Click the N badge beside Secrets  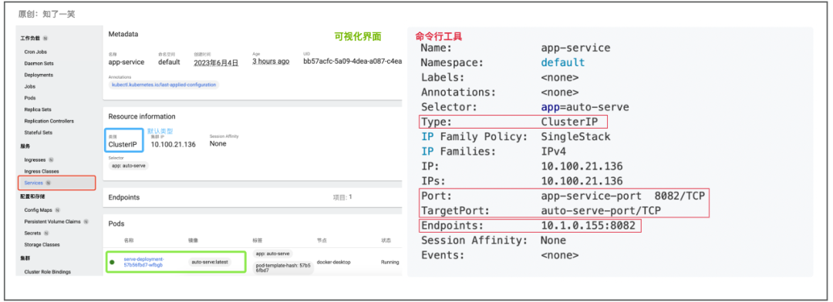[x=46, y=233]
